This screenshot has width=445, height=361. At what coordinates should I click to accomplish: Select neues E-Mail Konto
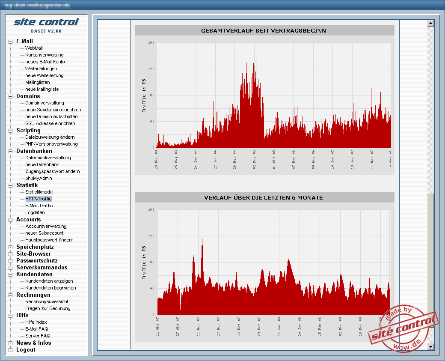pyautogui.click(x=45, y=62)
